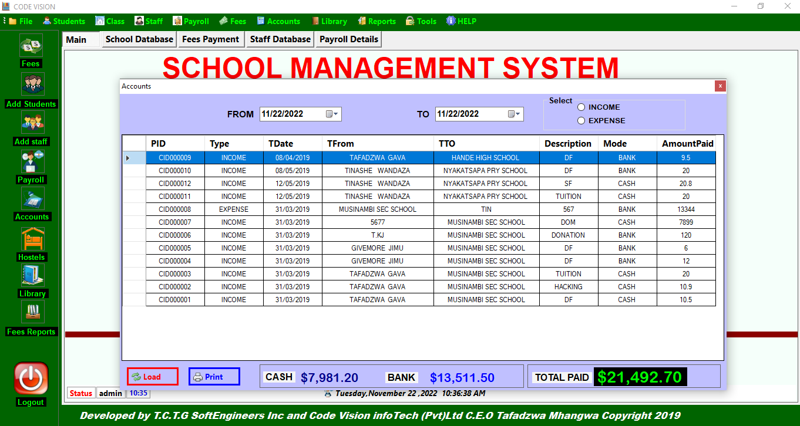Open the Tools menu
The image size is (800, 426).
pos(421,21)
